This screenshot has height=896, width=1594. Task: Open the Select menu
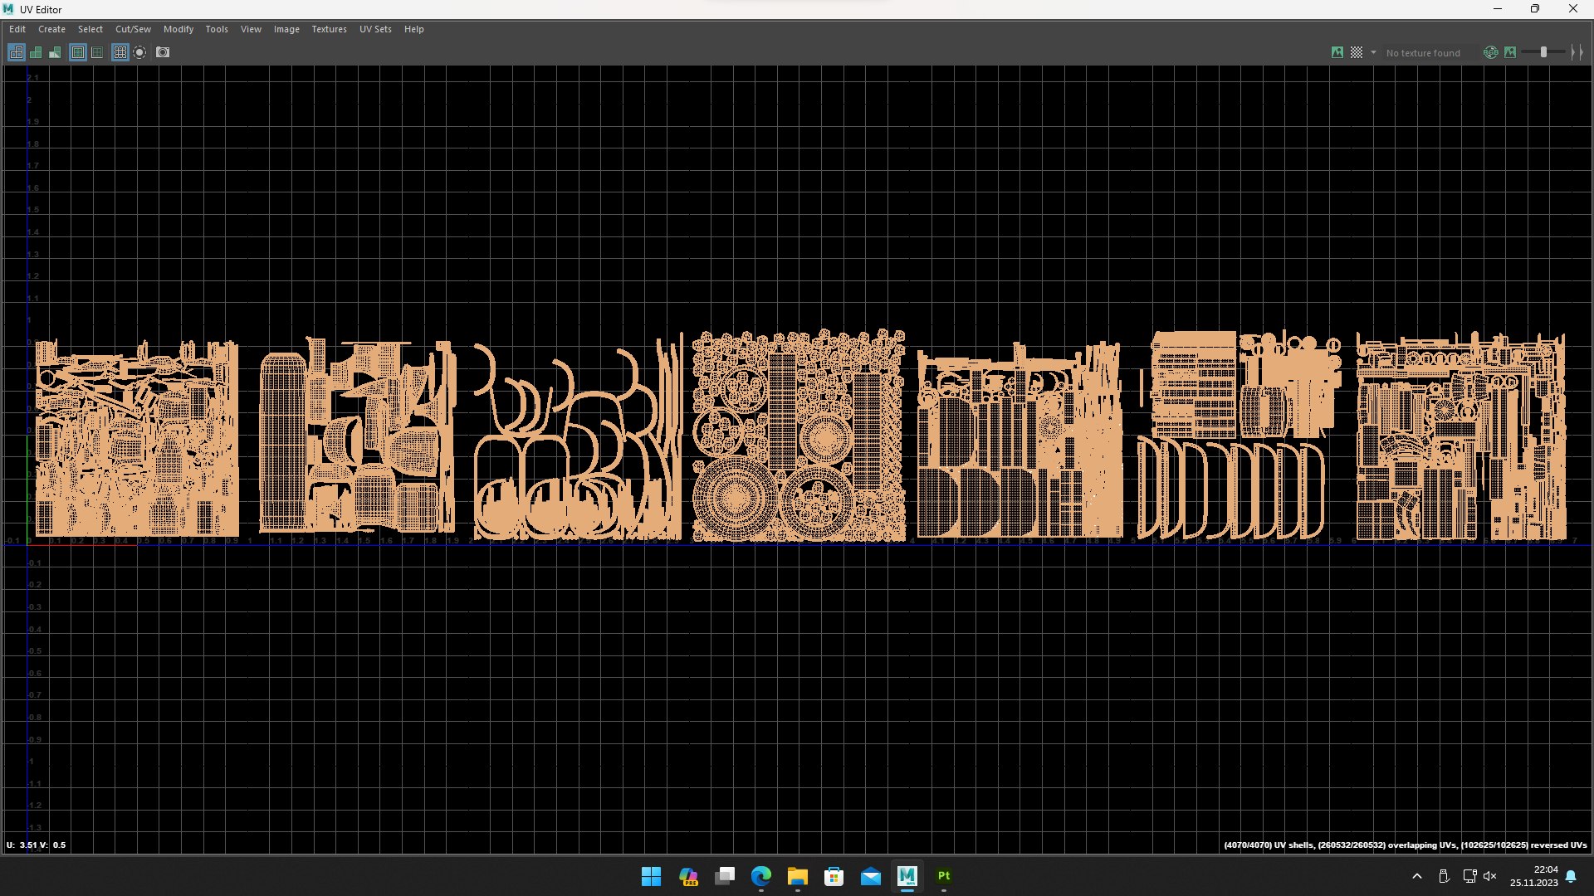(90, 29)
